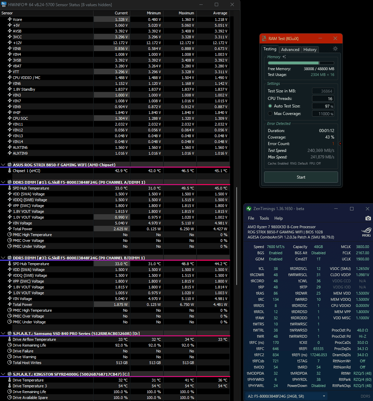Screen dimensions: 373x401
Task: Click the CPU SOC voltage bolt icon
Action: pos(10,118)
